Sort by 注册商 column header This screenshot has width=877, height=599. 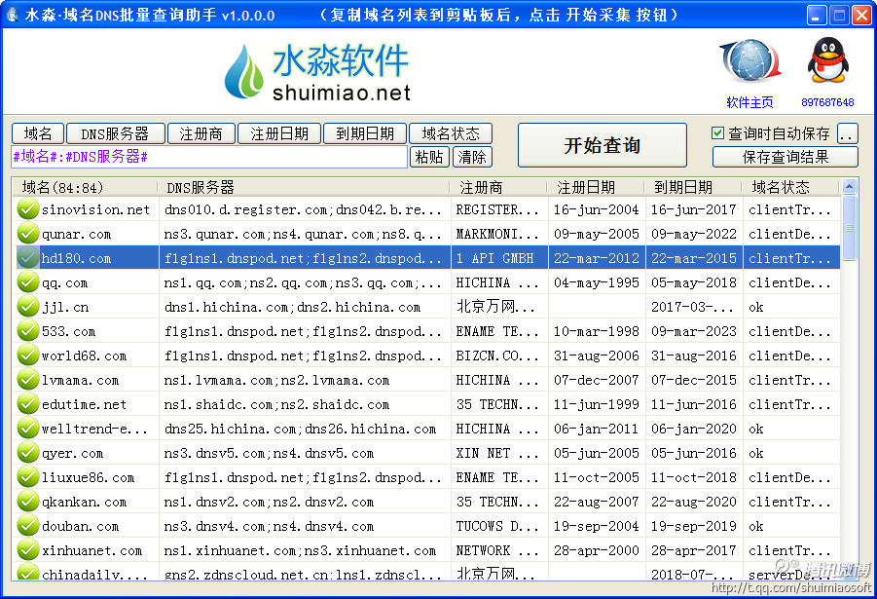coord(499,187)
